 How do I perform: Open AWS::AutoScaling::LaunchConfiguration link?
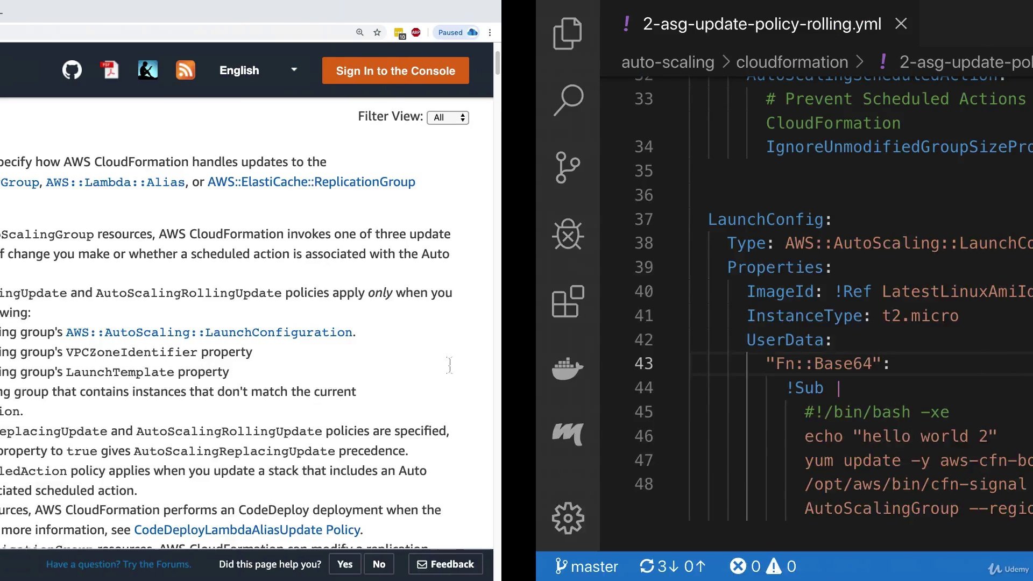click(209, 332)
